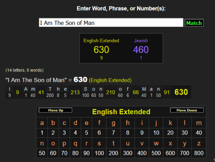Click value 800 in the cipher chart
The height and width of the screenshot is (162, 215).
(199, 153)
